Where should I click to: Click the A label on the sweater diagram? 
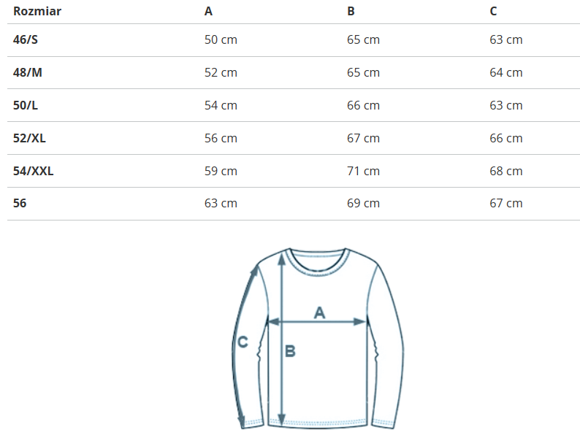pos(319,312)
